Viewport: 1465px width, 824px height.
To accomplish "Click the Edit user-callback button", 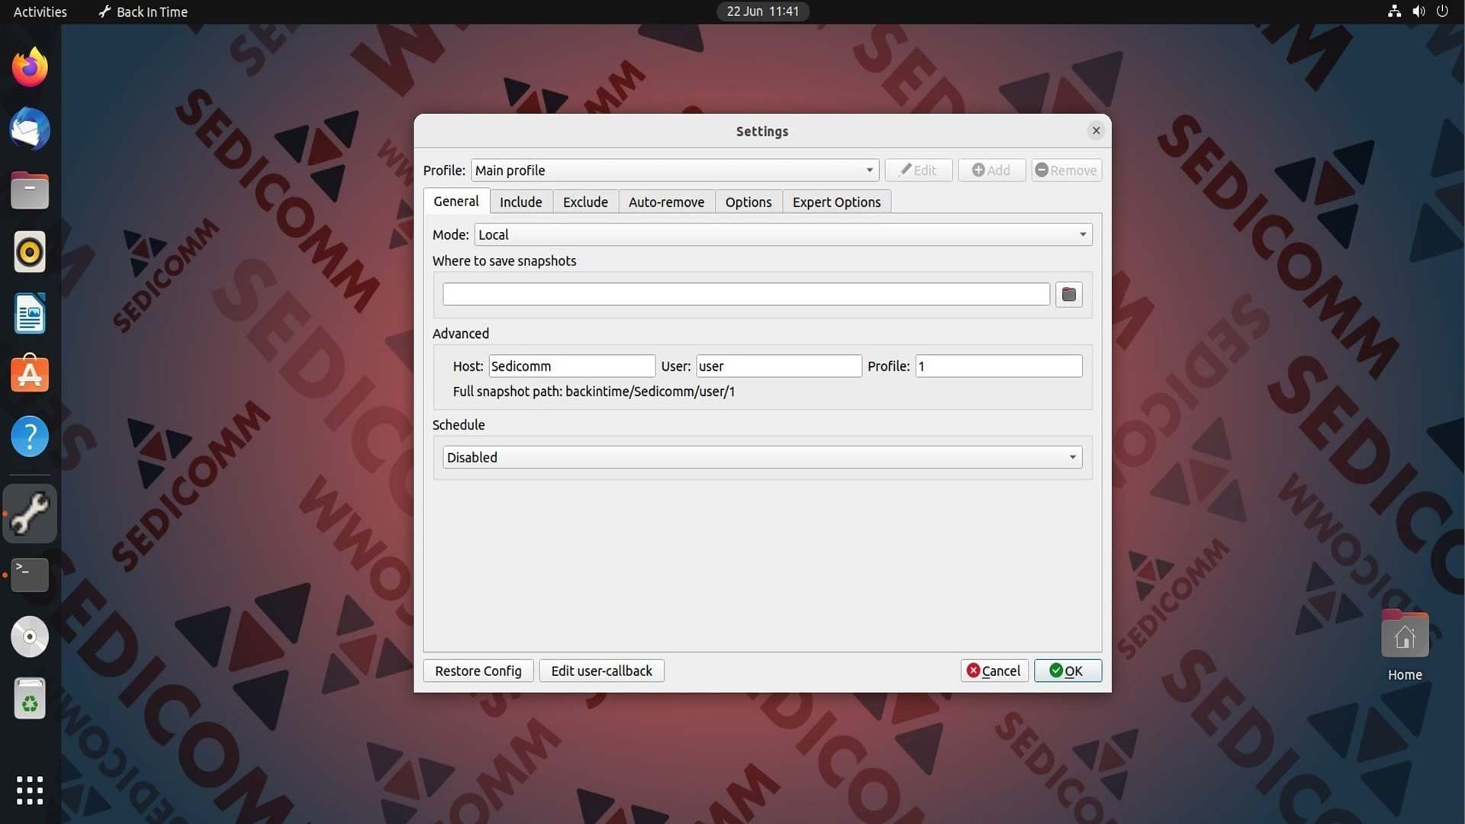I will tap(601, 671).
